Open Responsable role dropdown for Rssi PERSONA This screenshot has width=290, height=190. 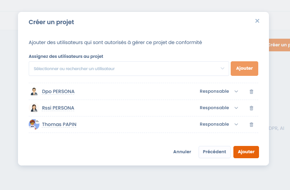219,108
